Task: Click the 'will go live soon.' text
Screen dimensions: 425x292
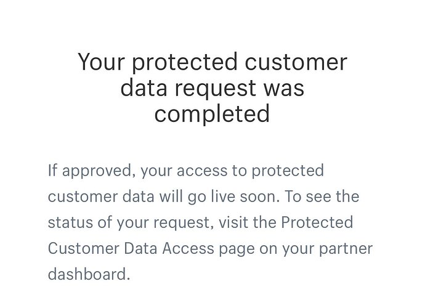Action: point(219,197)
